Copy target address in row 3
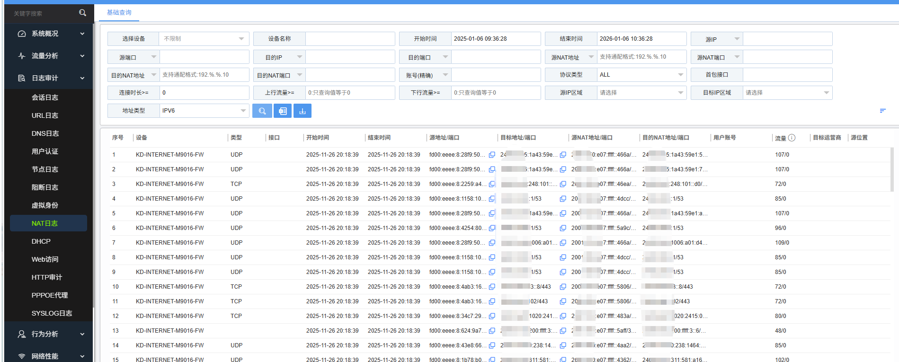This screenshot has width=899, height=362. tap(563, 184)
